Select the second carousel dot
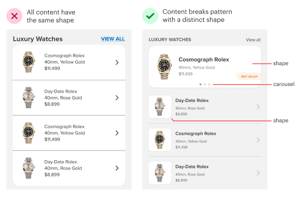The height and width of the screenshot is (198, 300). click(x=205, y=84)
